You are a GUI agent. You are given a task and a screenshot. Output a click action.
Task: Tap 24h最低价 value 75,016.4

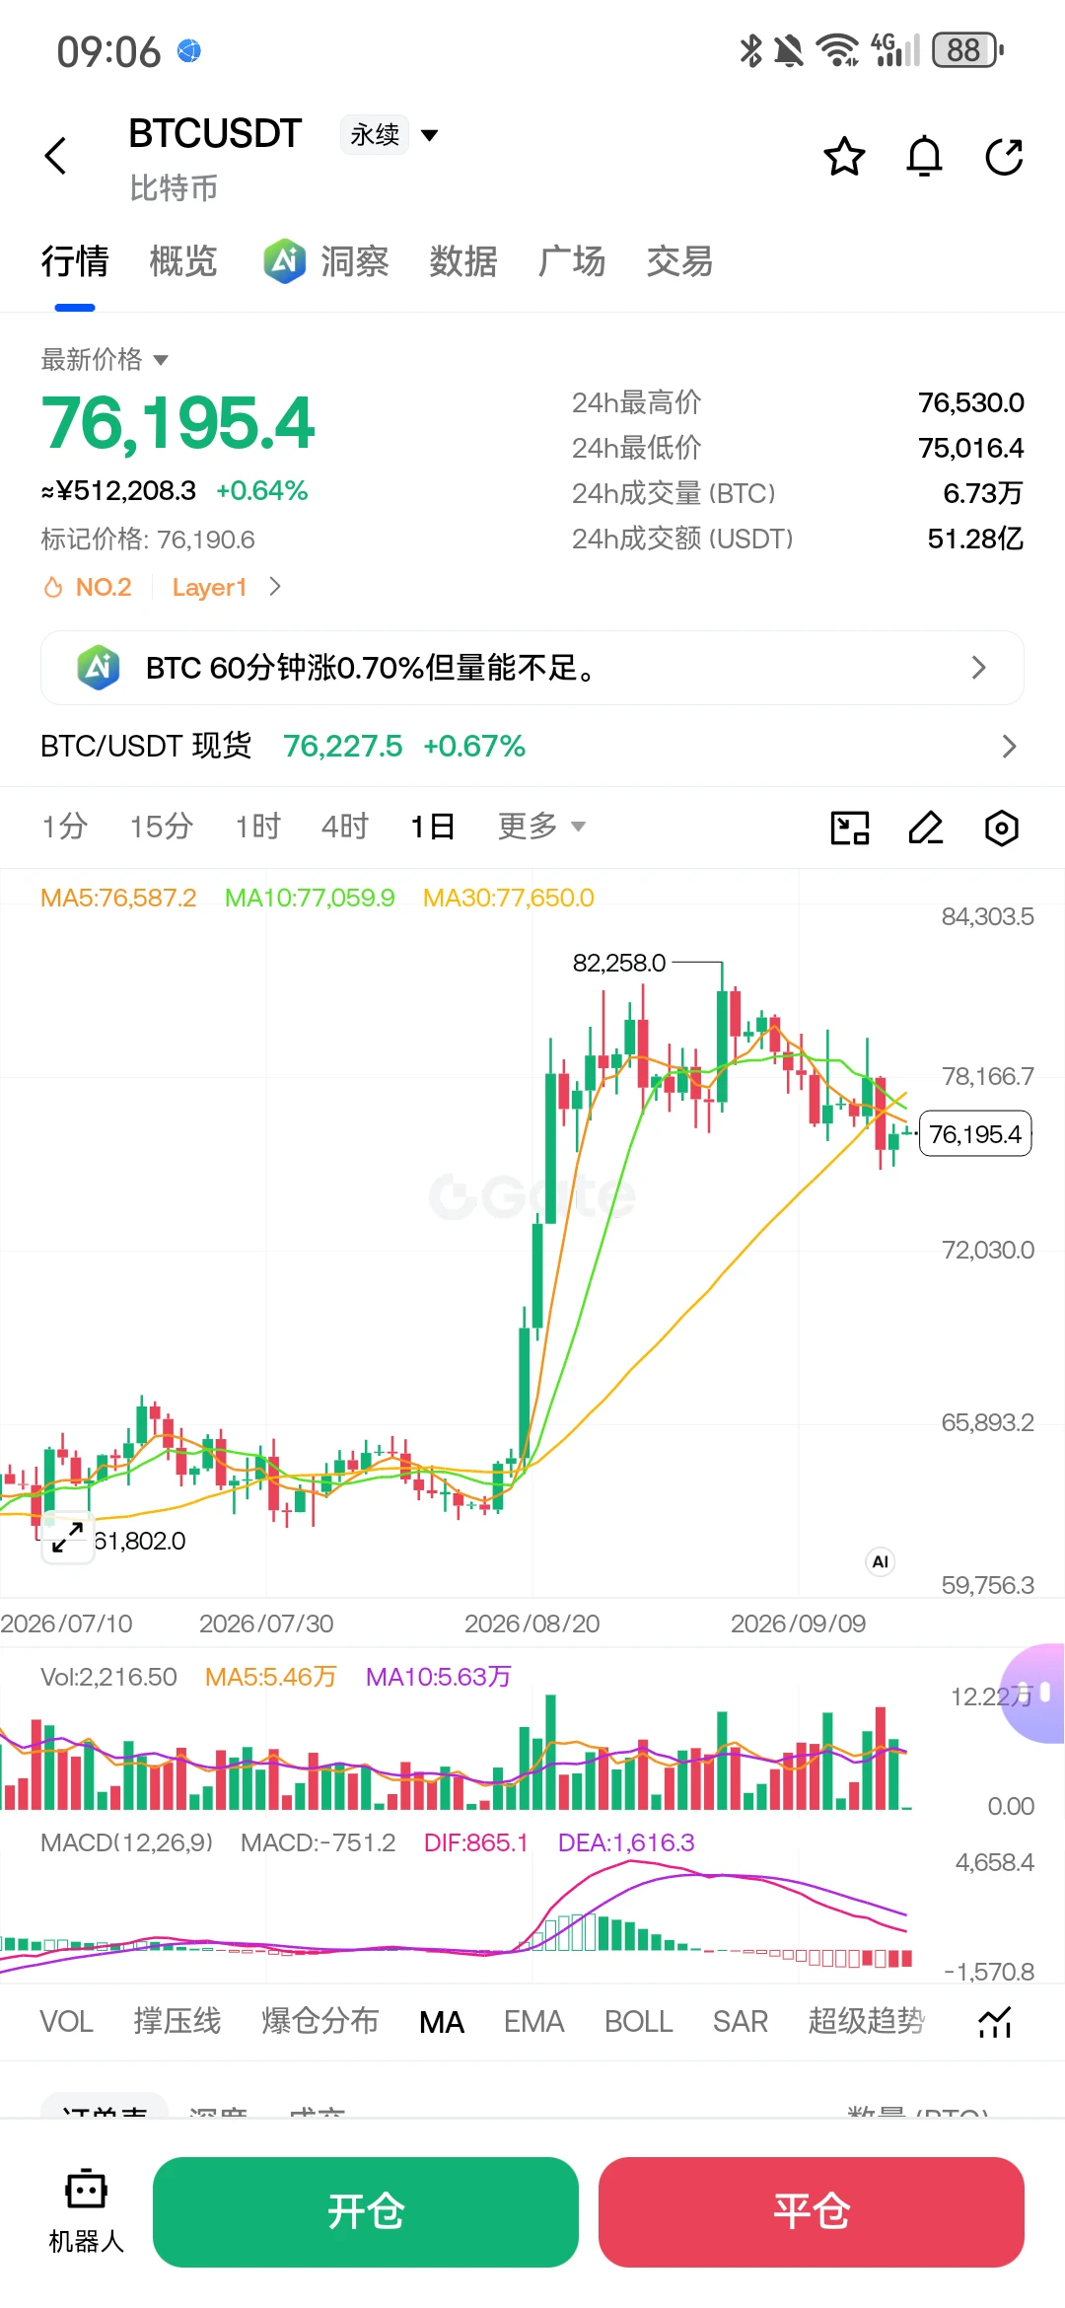click(x=971, y=448)
